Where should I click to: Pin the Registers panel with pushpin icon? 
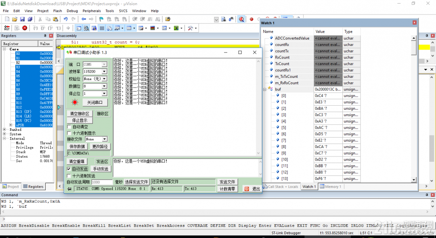(45, 35)
